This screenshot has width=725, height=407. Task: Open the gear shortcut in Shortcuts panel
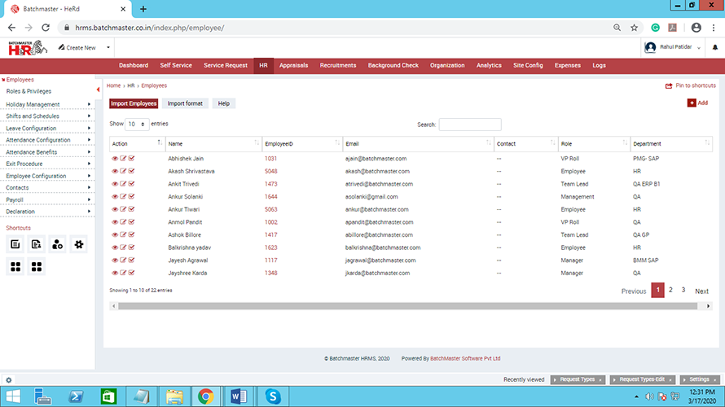coord(79,244)
